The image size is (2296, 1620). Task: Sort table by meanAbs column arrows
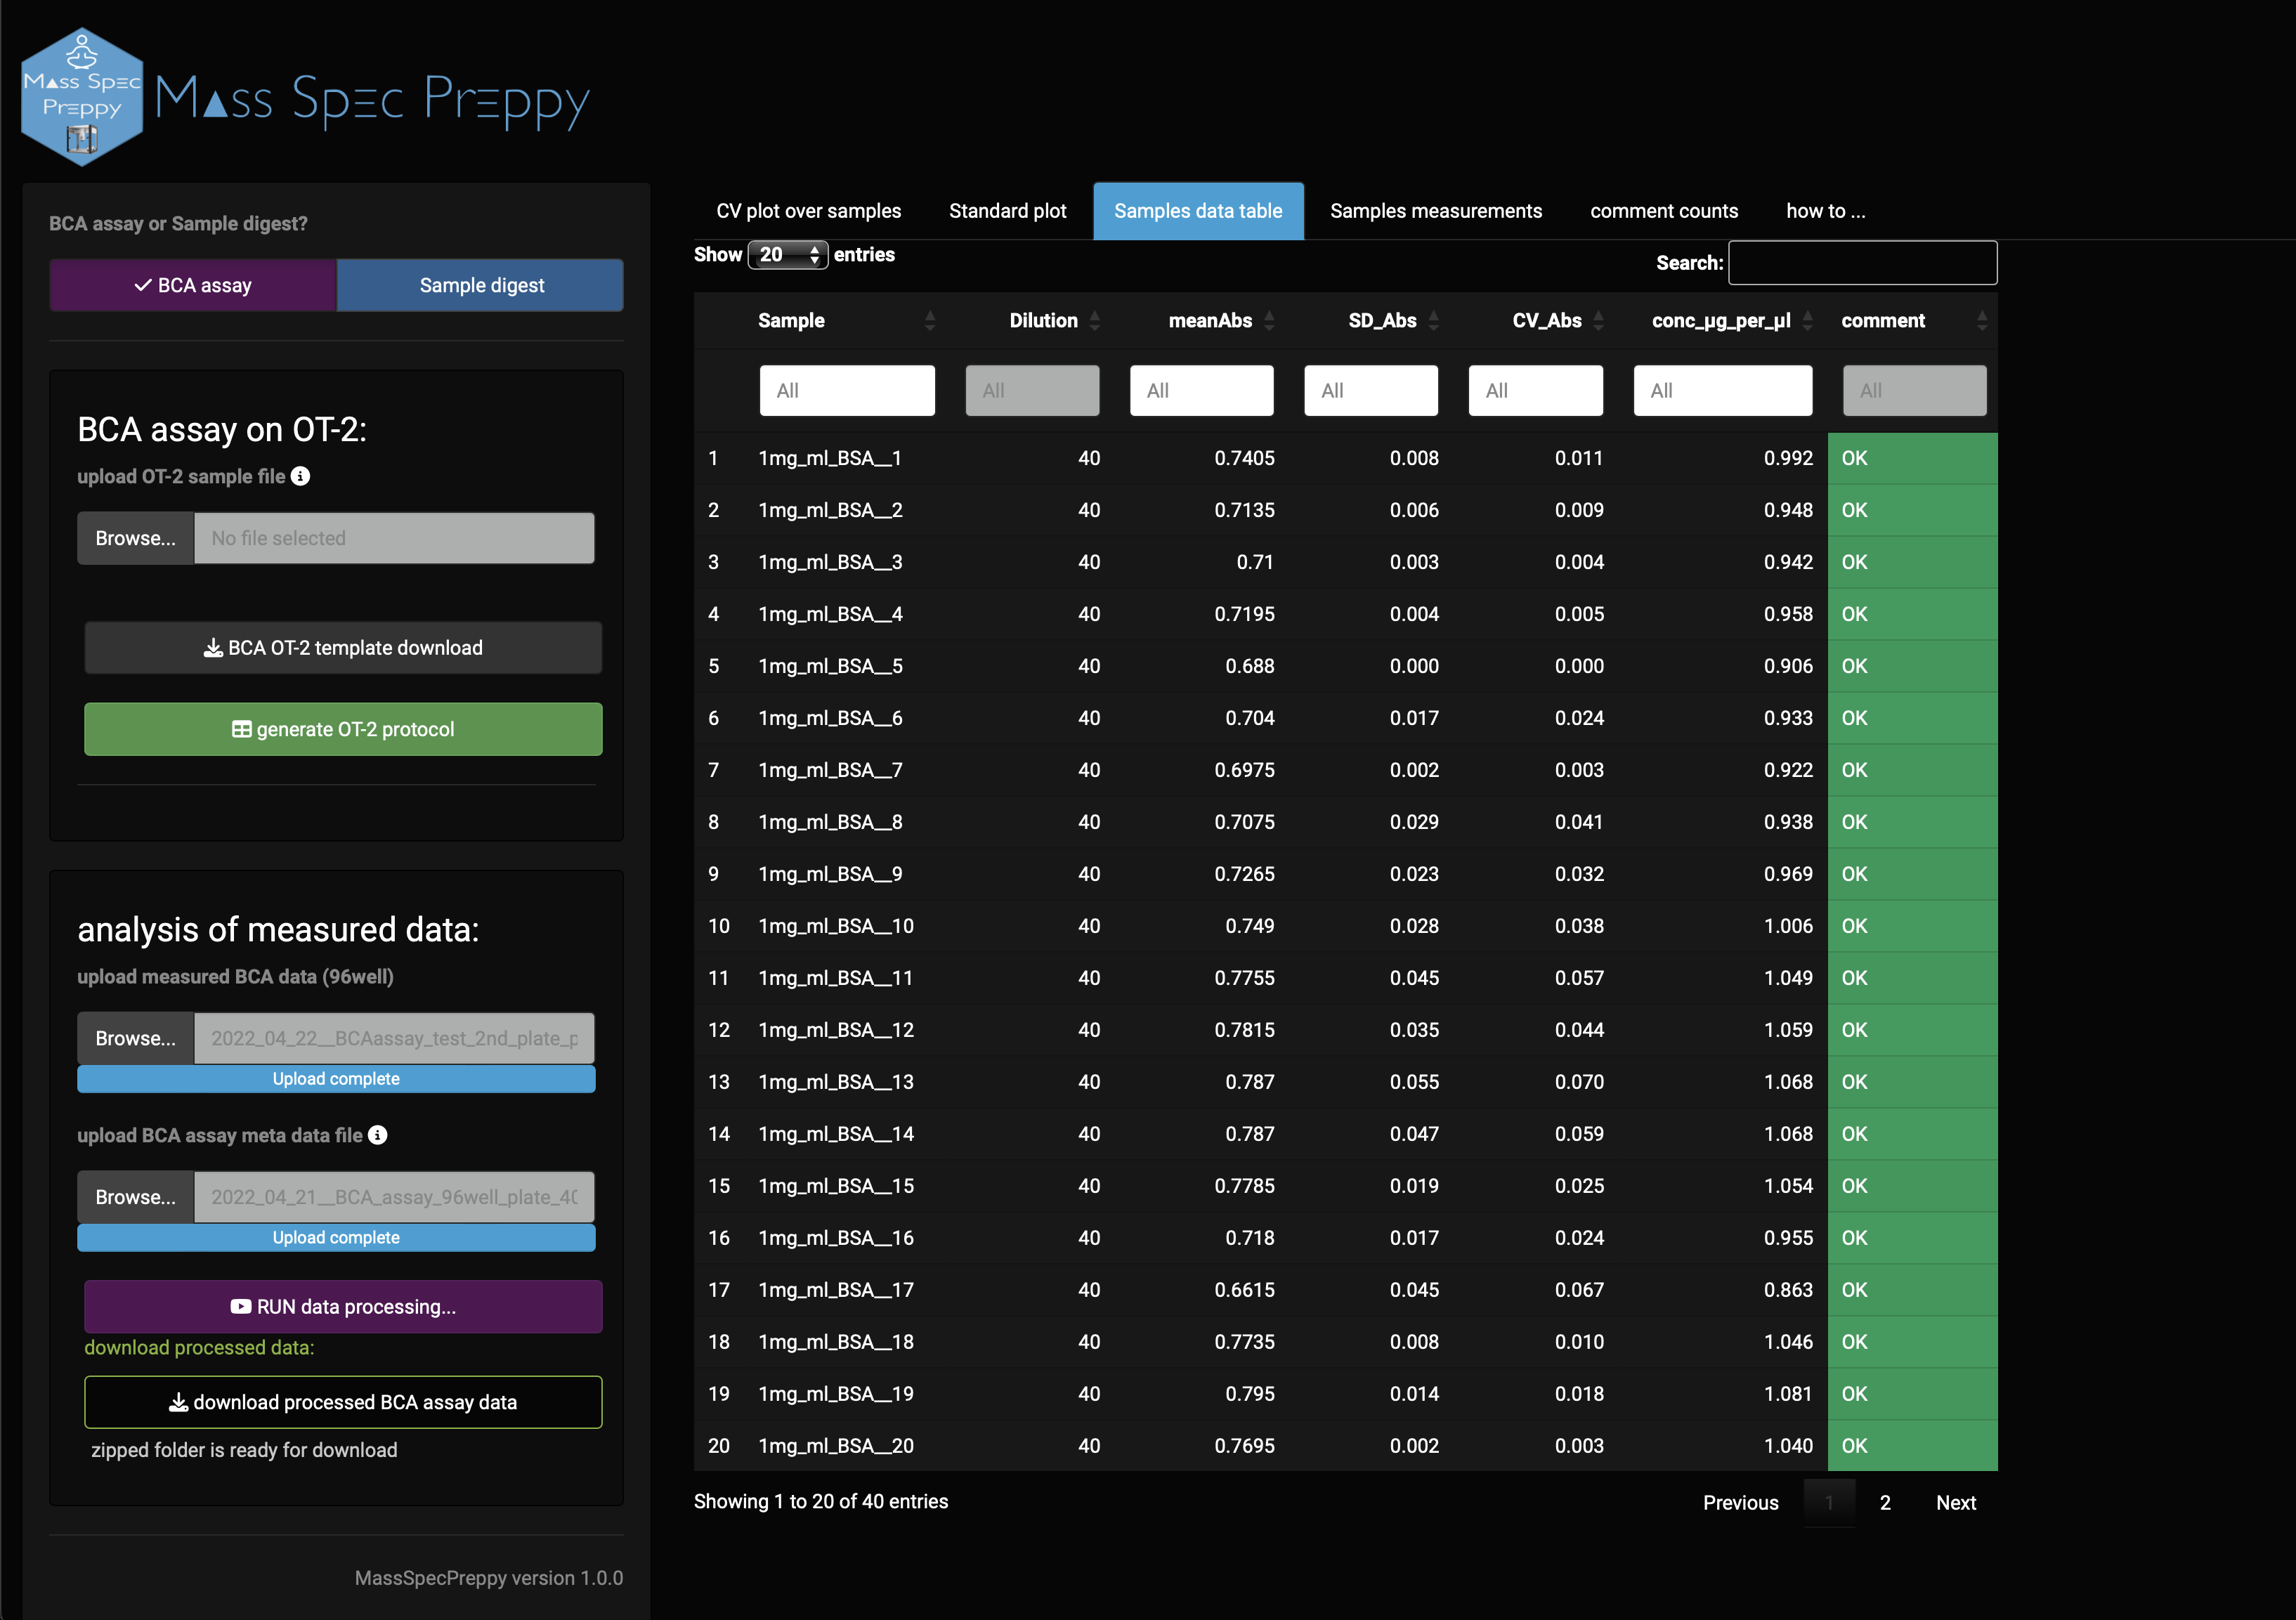(x=1269, y=320)
